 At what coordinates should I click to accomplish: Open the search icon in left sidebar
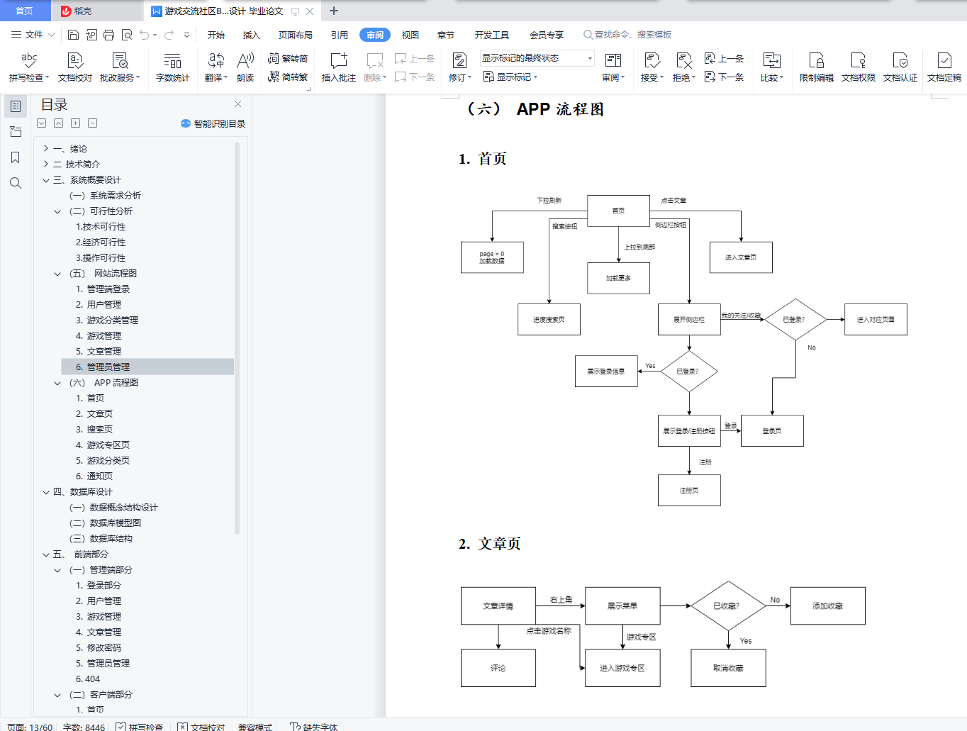(16, 183)
